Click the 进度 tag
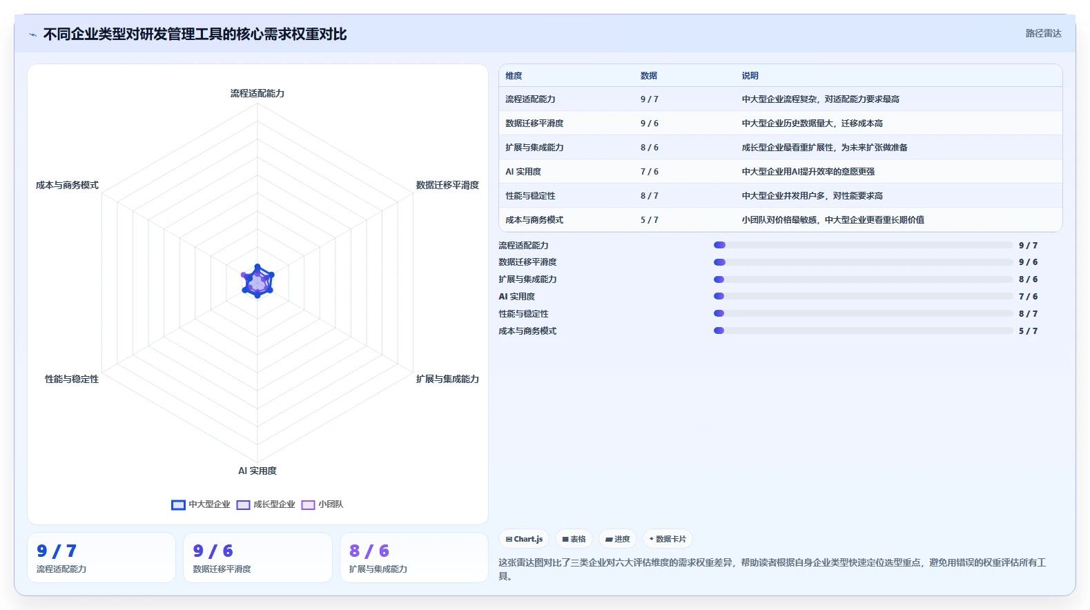 (x=618, y=539)
